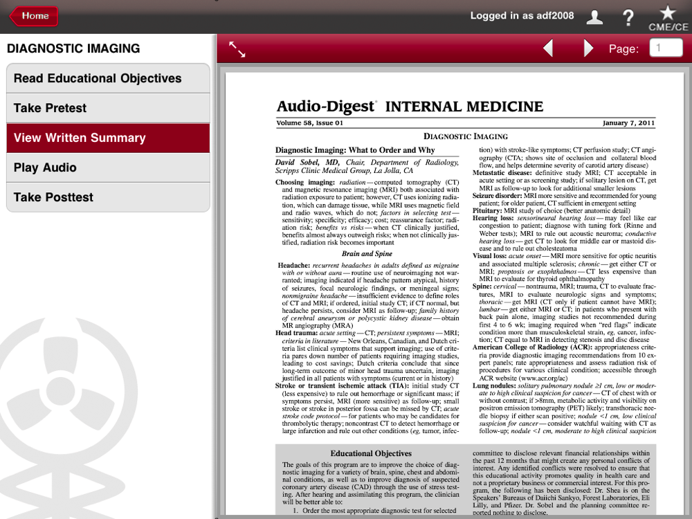Image resolution: width=692 pixels, height=519 pixels.
Task: Click the 'Seizure disorder:' paragraph label
Action: click(498, 196)
